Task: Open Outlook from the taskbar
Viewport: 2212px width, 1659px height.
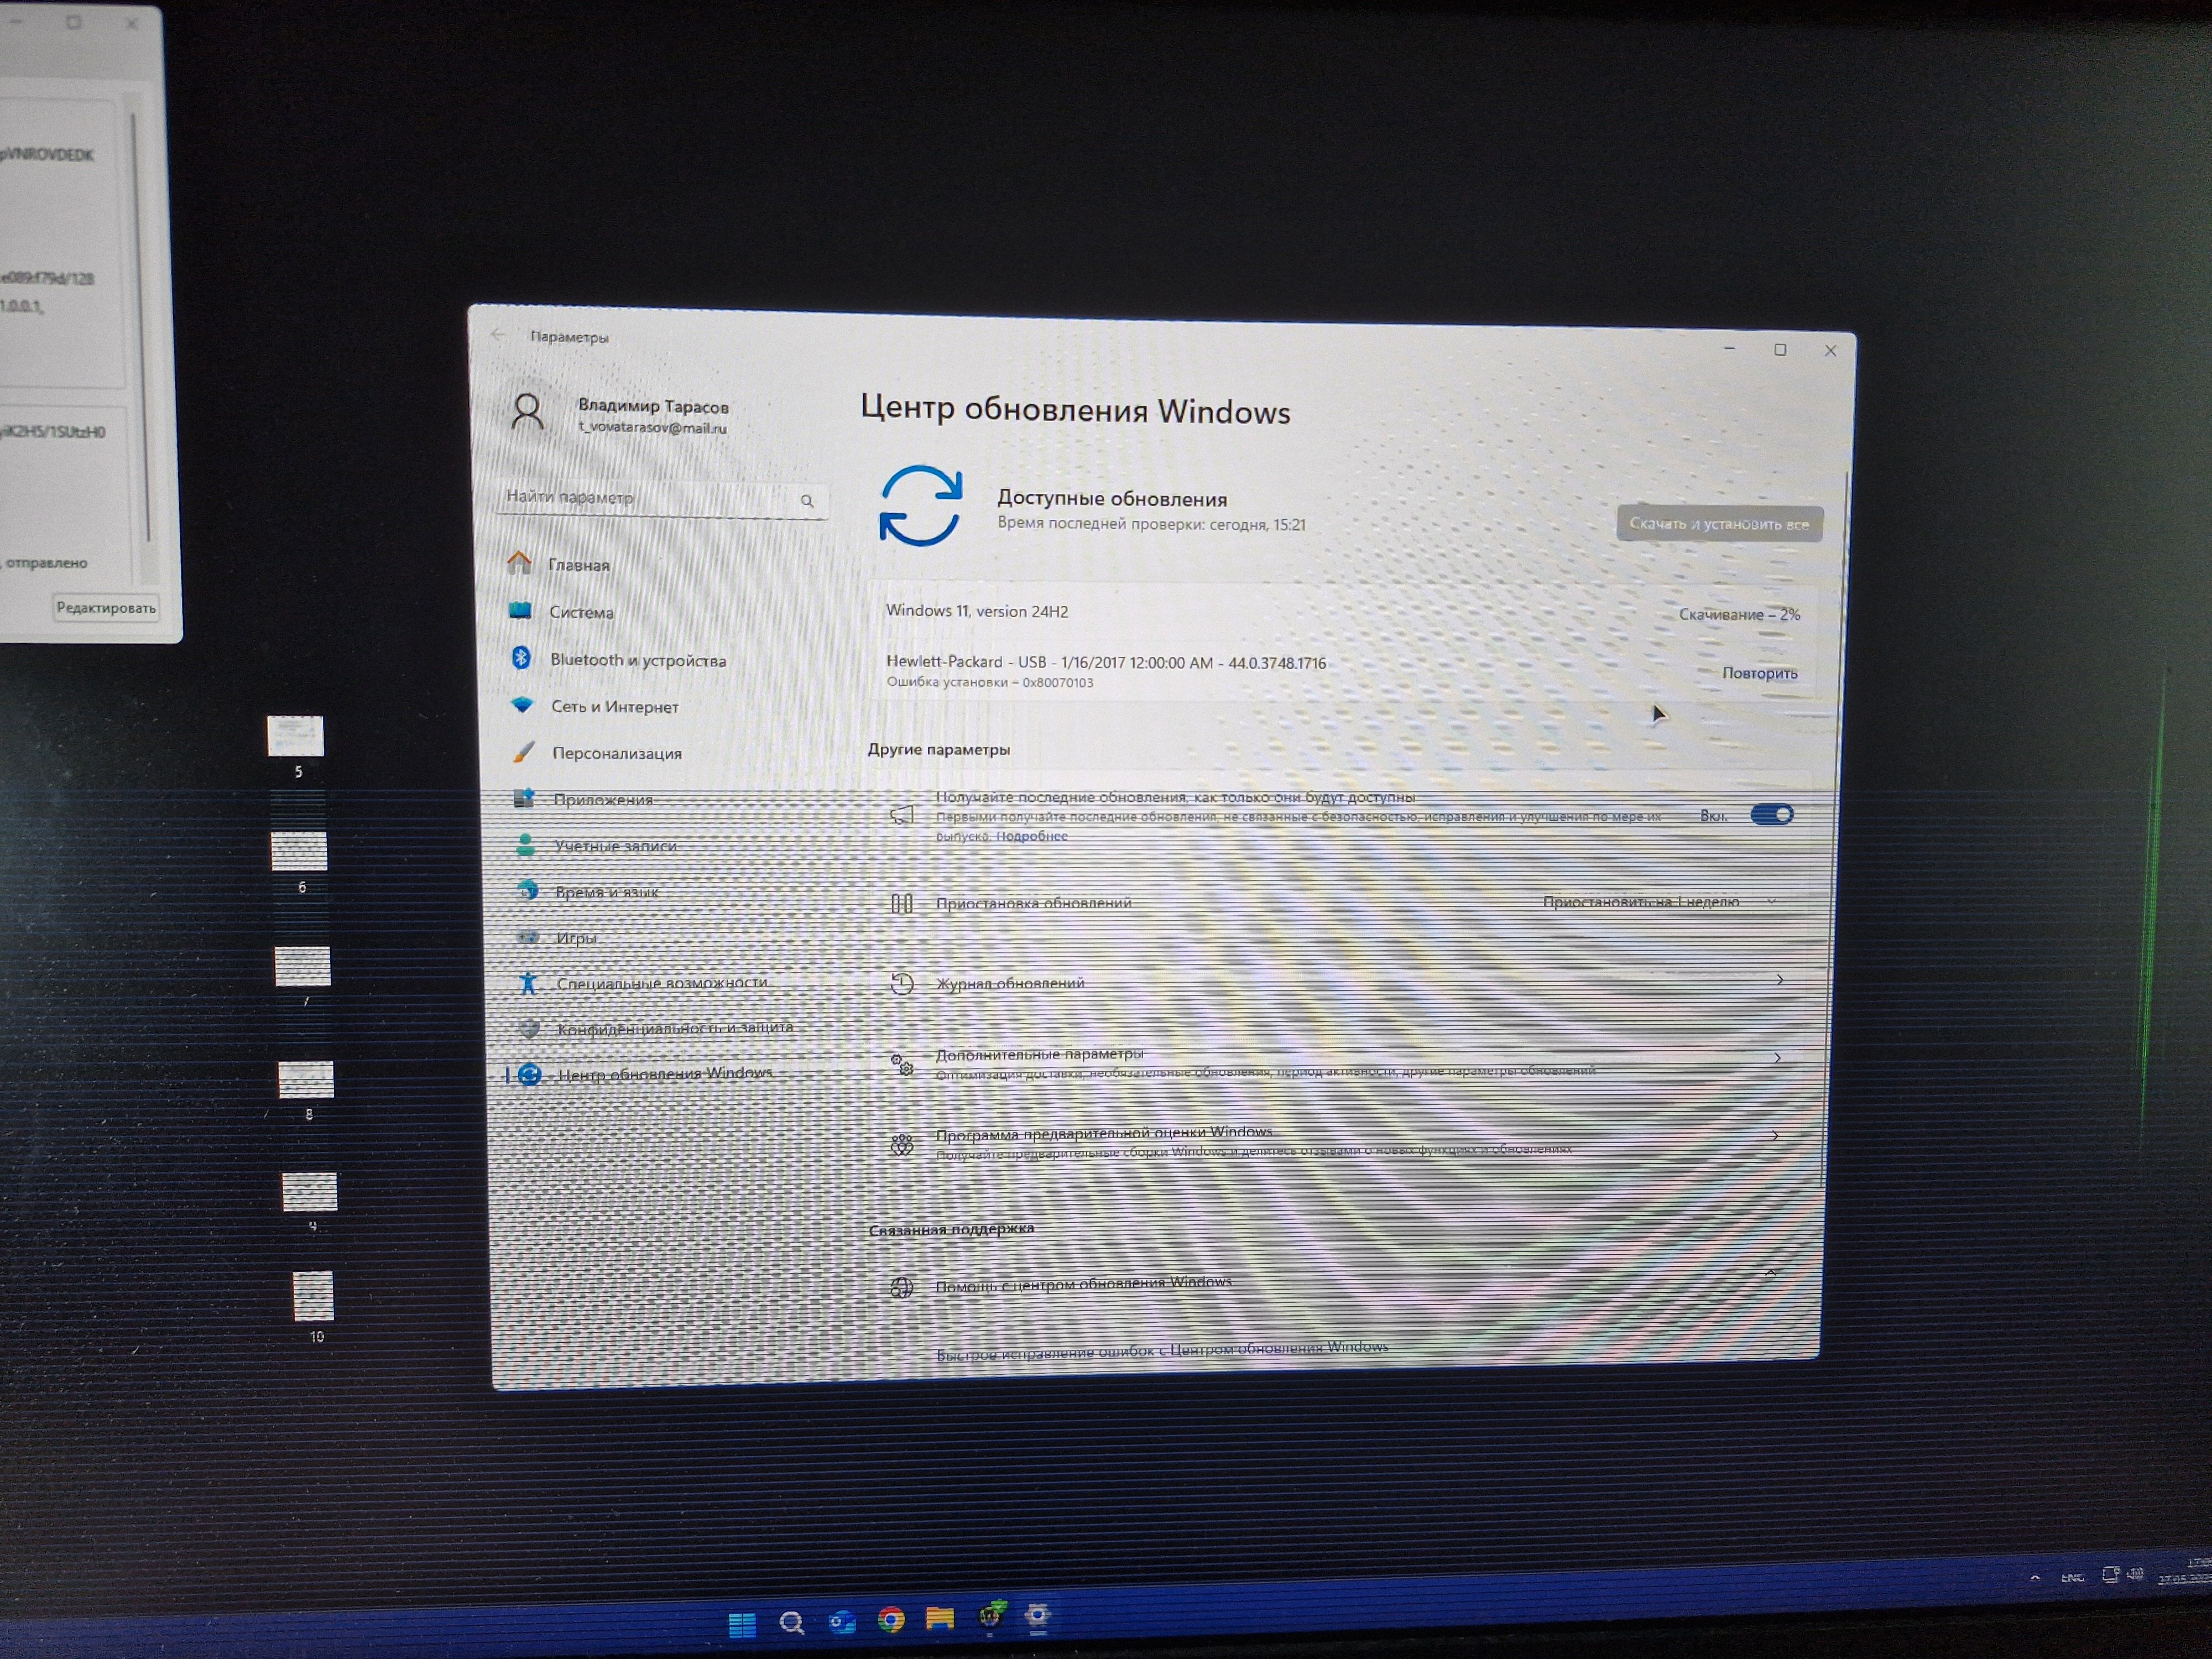Action: [x=842, y=1622]
